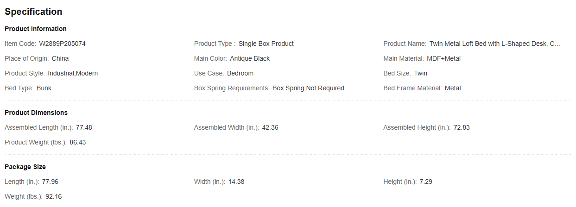Click the Assembled Width value 42.36
This screenshot has width=576, height=207.
270,127
